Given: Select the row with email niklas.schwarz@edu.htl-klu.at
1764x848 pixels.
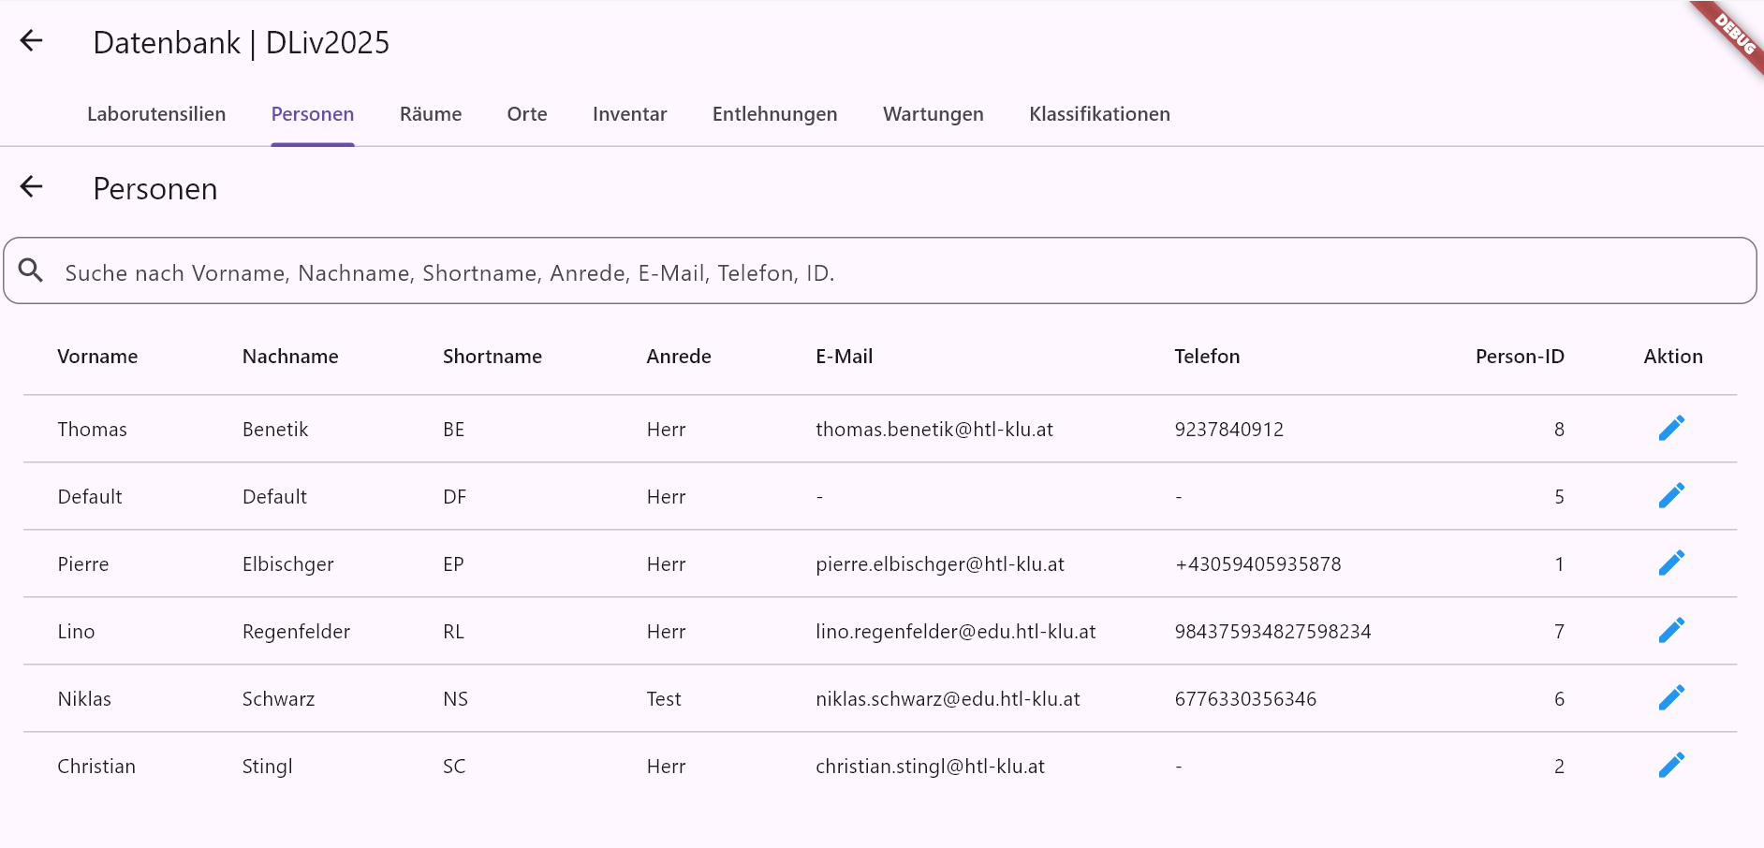Looking at the screenshot, I should point(947,699).
